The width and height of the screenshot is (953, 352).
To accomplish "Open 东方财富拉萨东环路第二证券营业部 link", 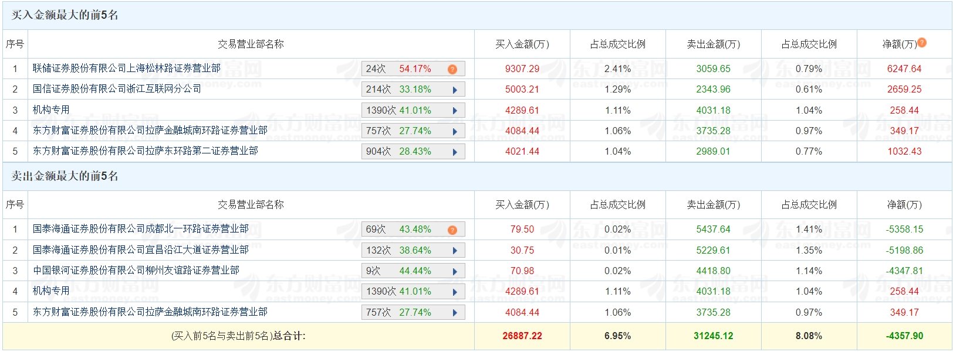I will 146,151.
